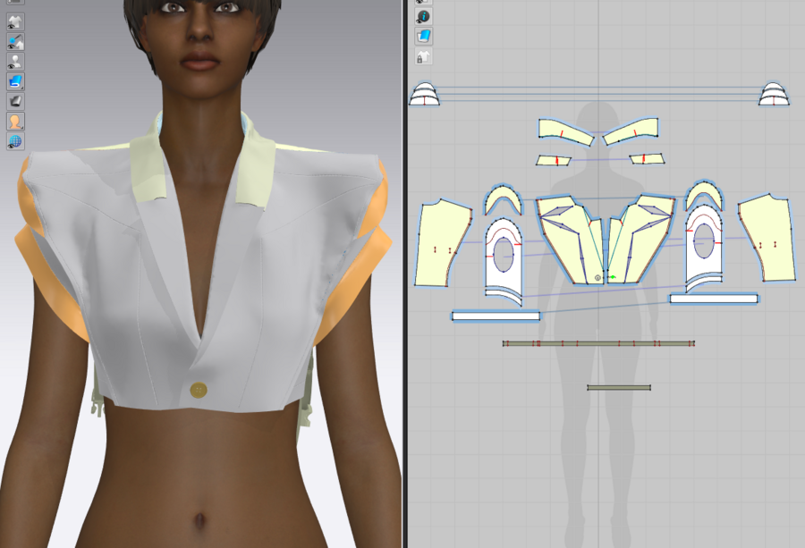
Task: Select the right white rectangular strip pattern
Action: [x=714, y=299]
